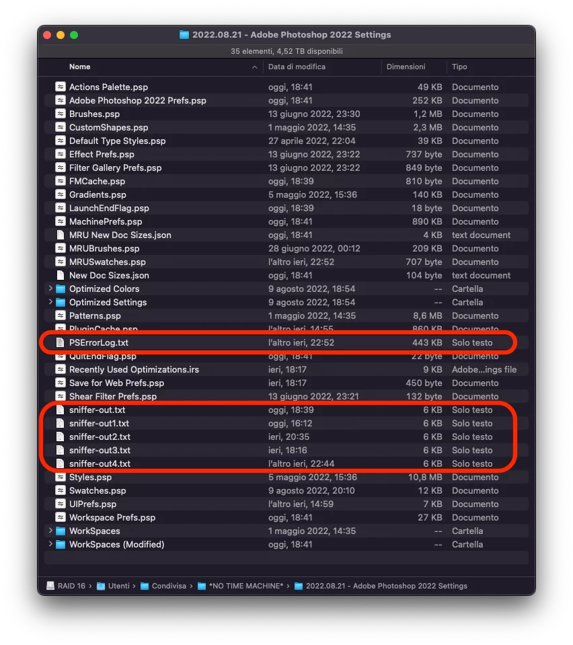Click the sniffer-out.txt file icon
Screen dimensions: 573x645
(x=61, y=410)
